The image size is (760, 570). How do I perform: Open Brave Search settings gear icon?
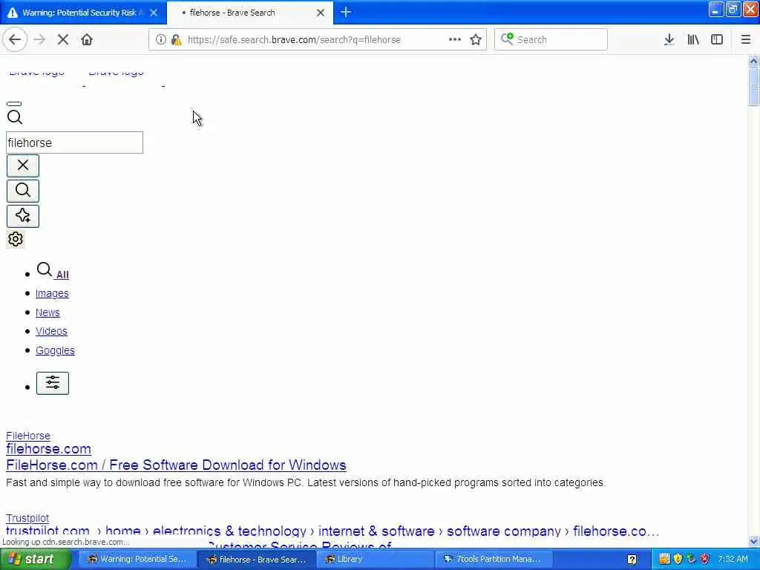(x=16, y=239)
